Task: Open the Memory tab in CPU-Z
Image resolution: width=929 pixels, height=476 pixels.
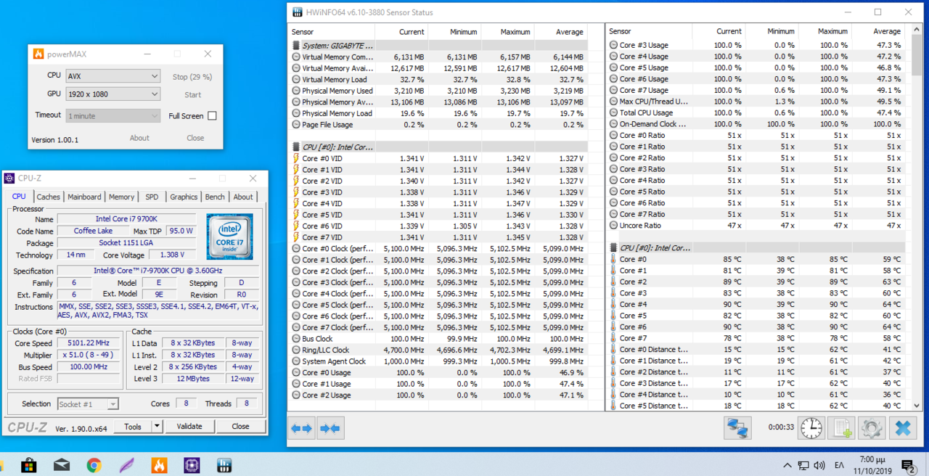Action: click(122, 197)
